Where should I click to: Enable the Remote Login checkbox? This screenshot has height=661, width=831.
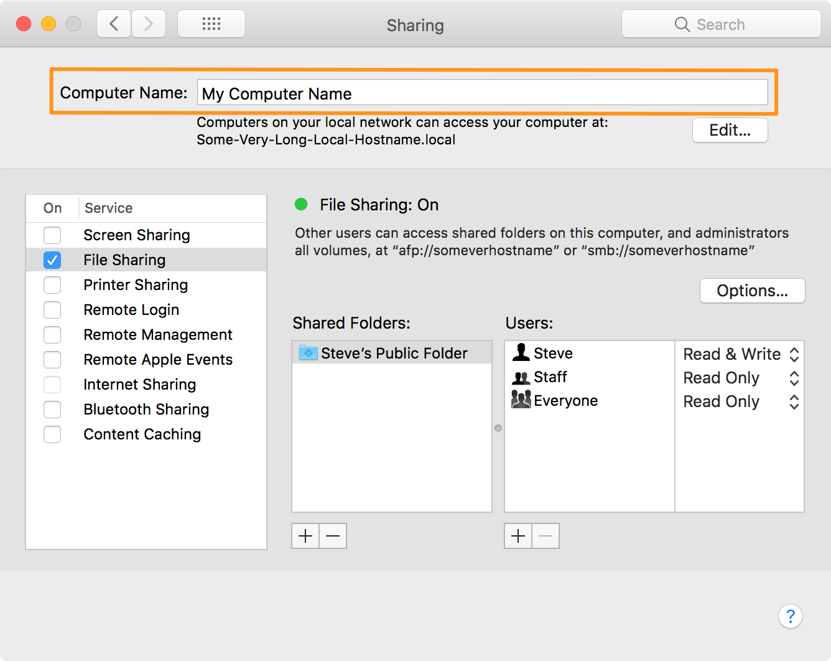coord(52,310)
